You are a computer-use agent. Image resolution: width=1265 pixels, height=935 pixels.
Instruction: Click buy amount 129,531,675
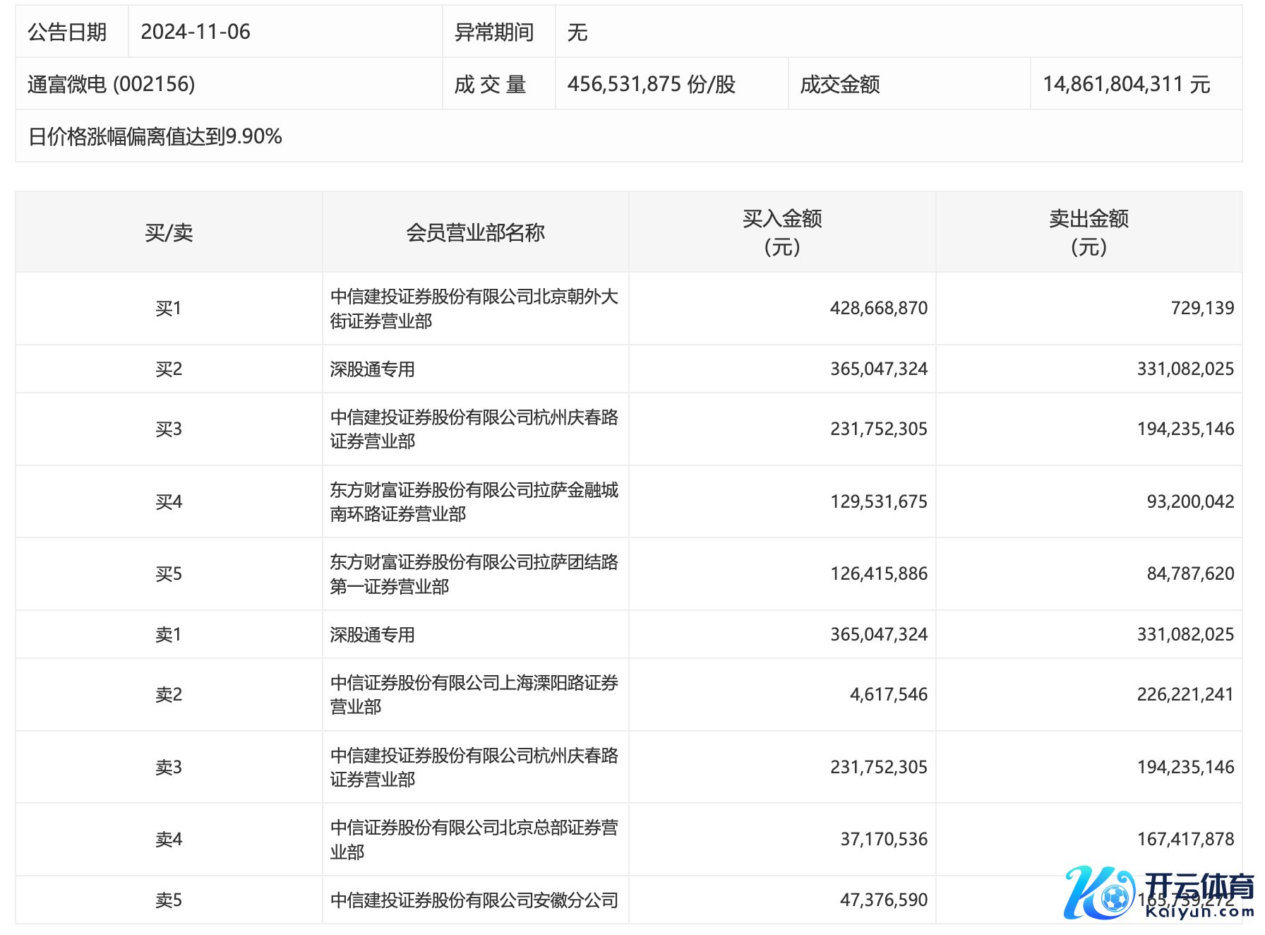click(879, 502)
